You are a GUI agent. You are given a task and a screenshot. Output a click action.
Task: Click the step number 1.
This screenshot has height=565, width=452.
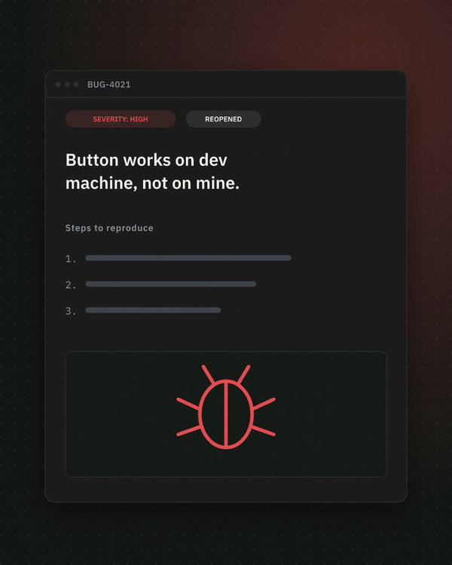pyautogui.click(x=71, y=258)
